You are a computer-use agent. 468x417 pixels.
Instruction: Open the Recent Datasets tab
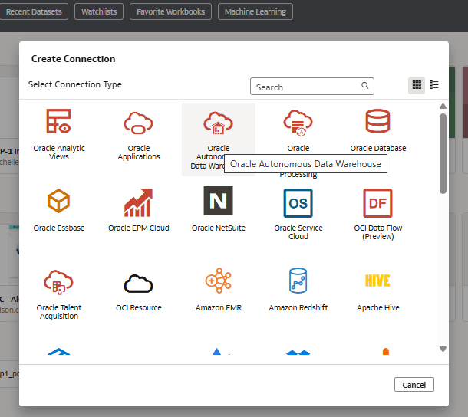pyautogui.click(x=34, y=11)
